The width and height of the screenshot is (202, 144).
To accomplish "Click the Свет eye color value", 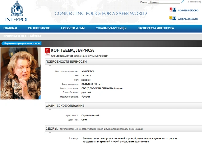I will click(84, 120).
